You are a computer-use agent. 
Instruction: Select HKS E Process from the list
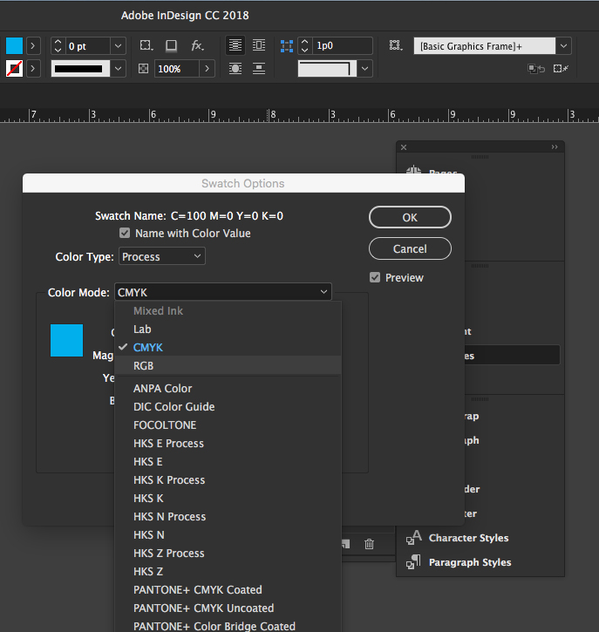pyautogui.click(x=228, y=443)
